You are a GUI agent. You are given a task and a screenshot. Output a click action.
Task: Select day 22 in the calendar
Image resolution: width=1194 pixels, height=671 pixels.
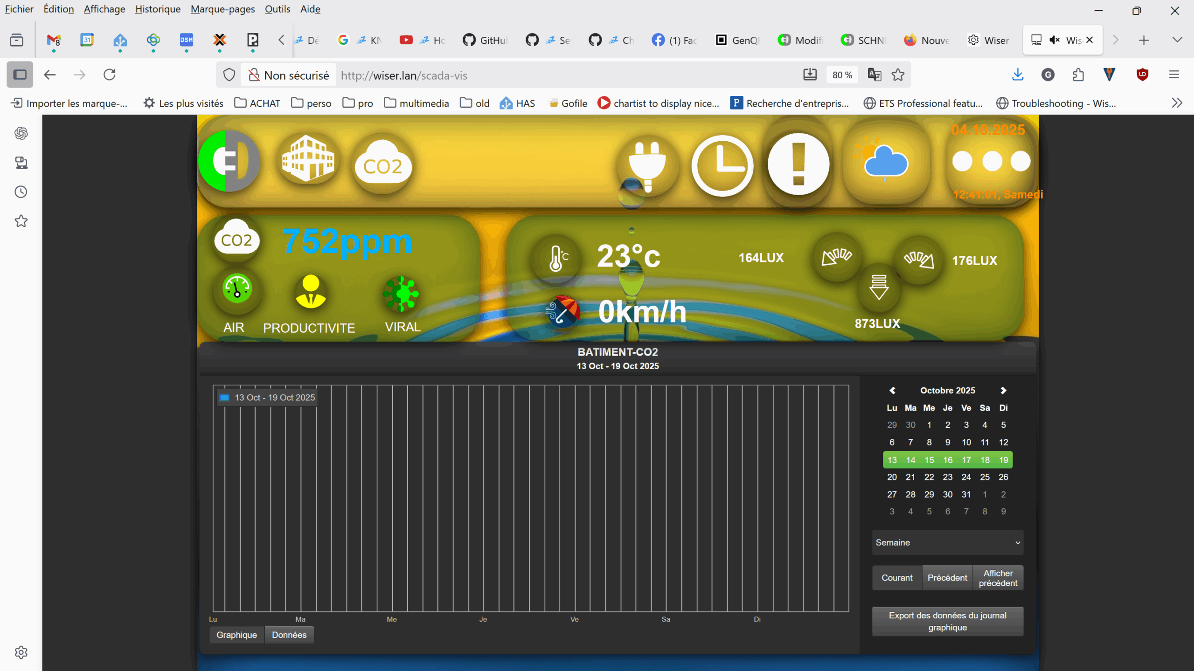point(929,477)
